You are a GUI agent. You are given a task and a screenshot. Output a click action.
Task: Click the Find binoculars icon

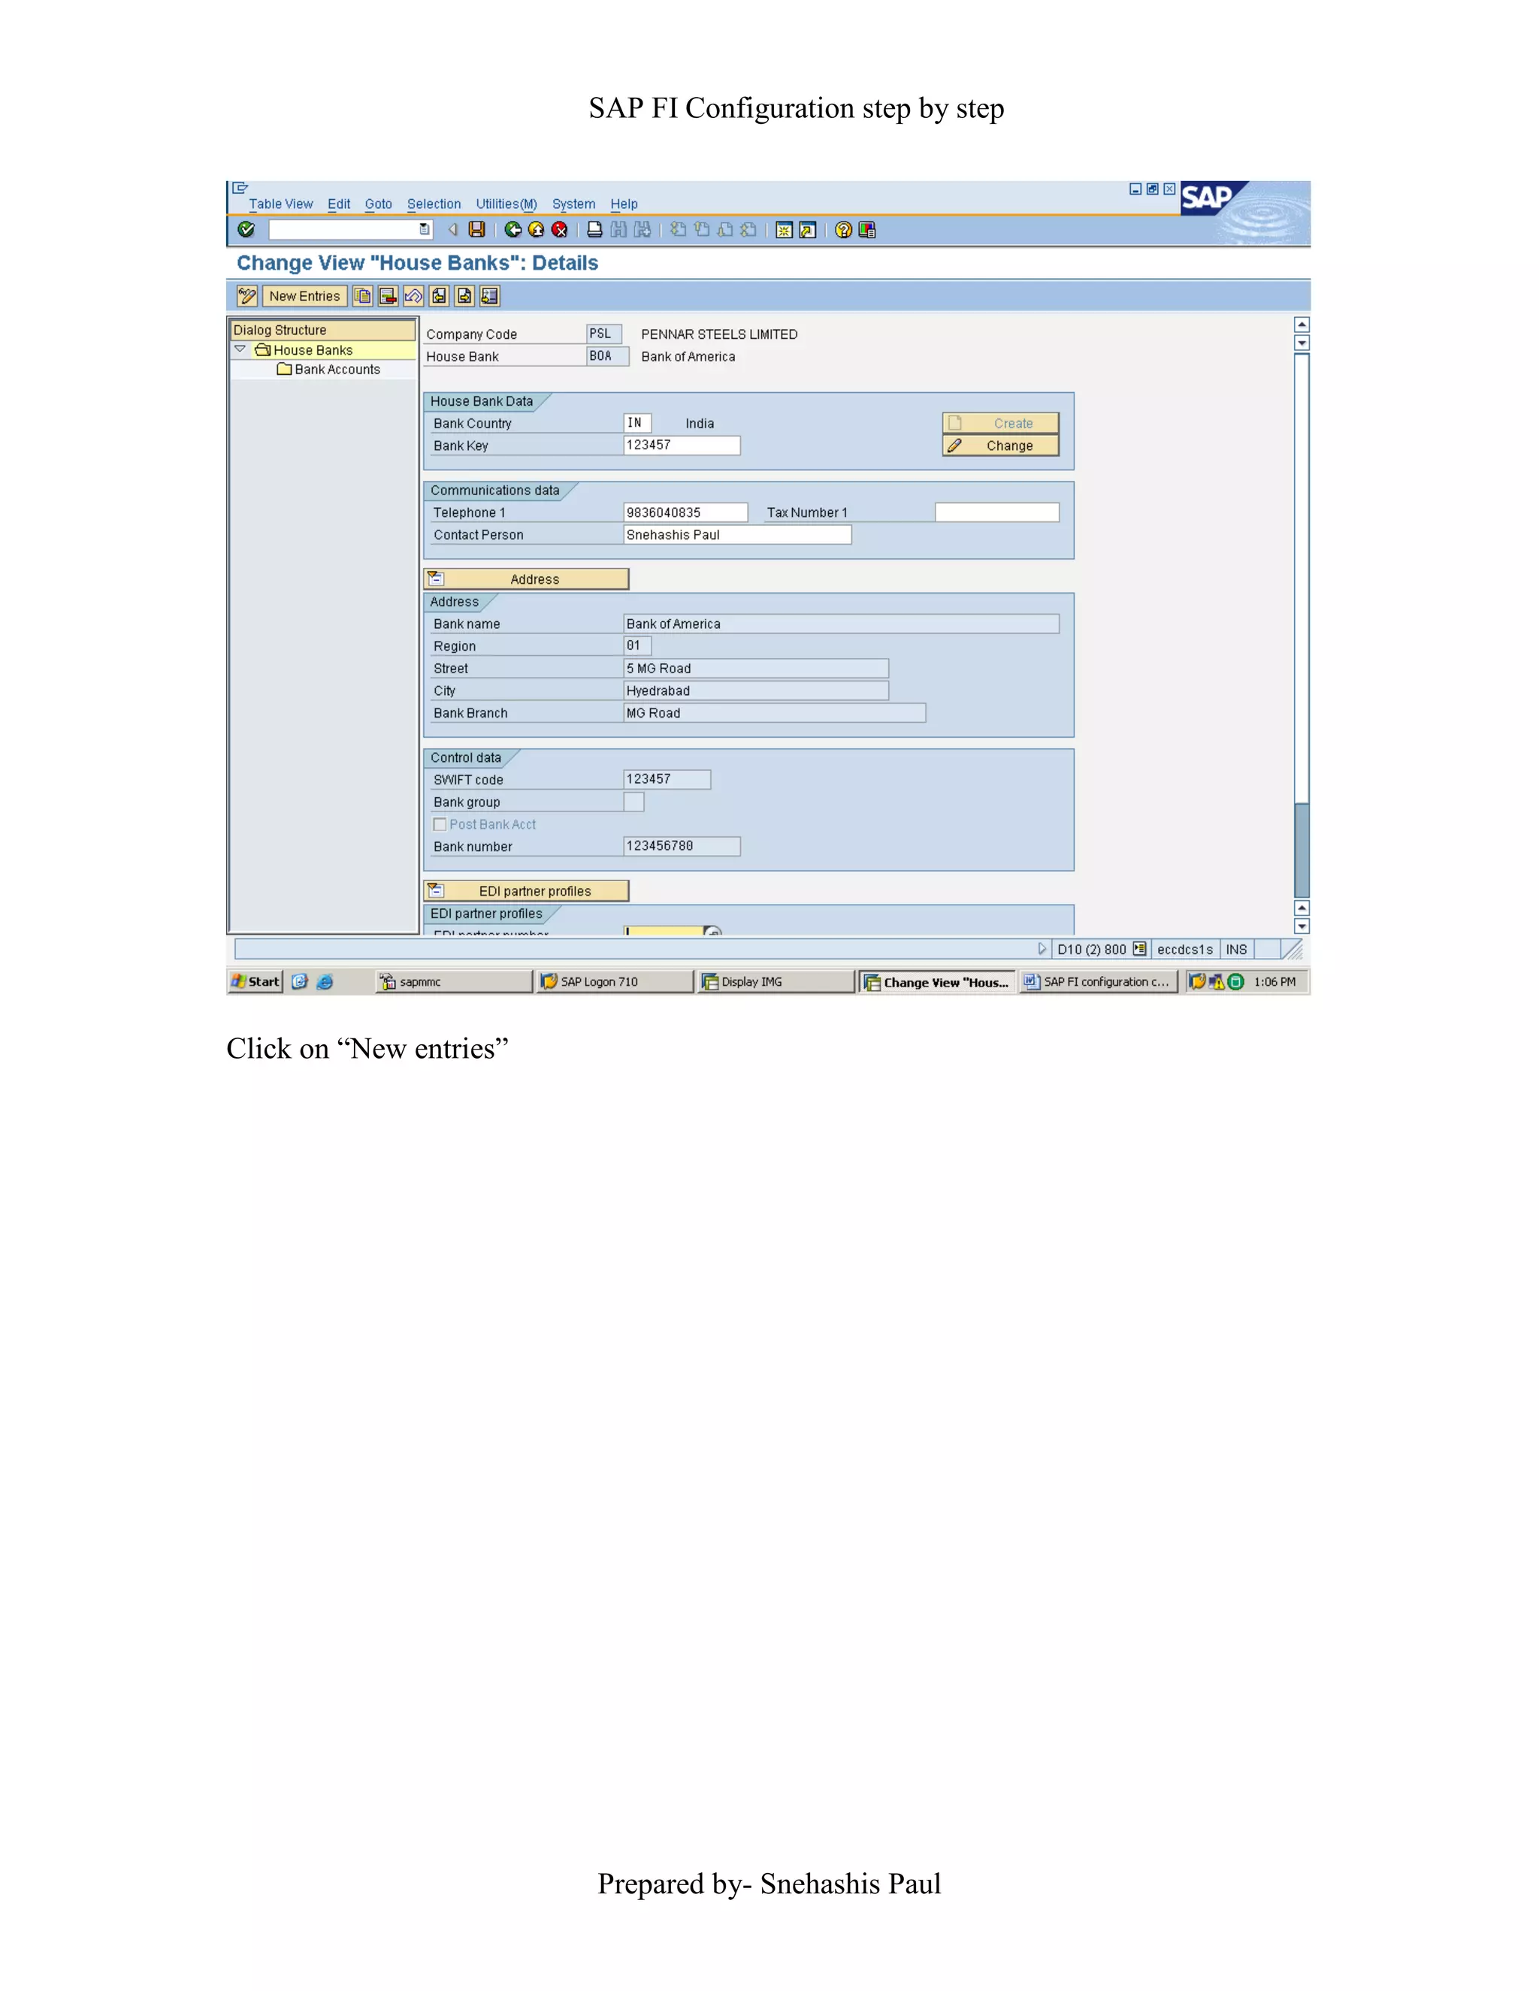coord(618,230)
